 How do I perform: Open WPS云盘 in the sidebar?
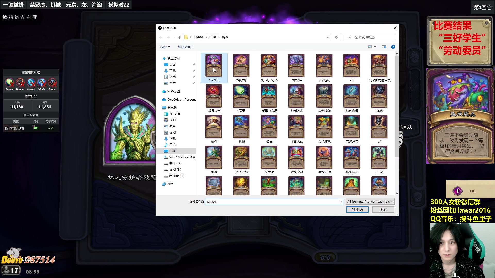[x=174, y=91]
